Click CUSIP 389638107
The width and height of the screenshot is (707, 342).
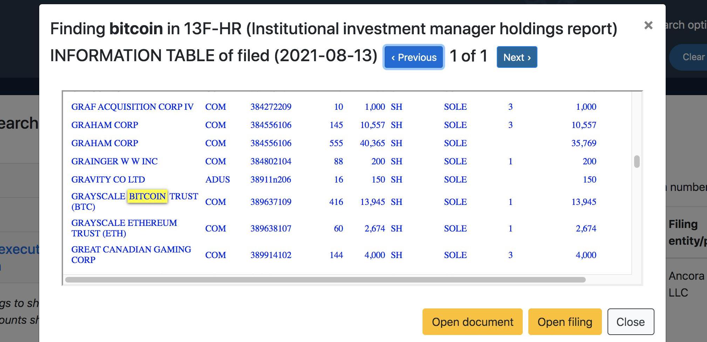pyautogui.click(x=271, y=228)
